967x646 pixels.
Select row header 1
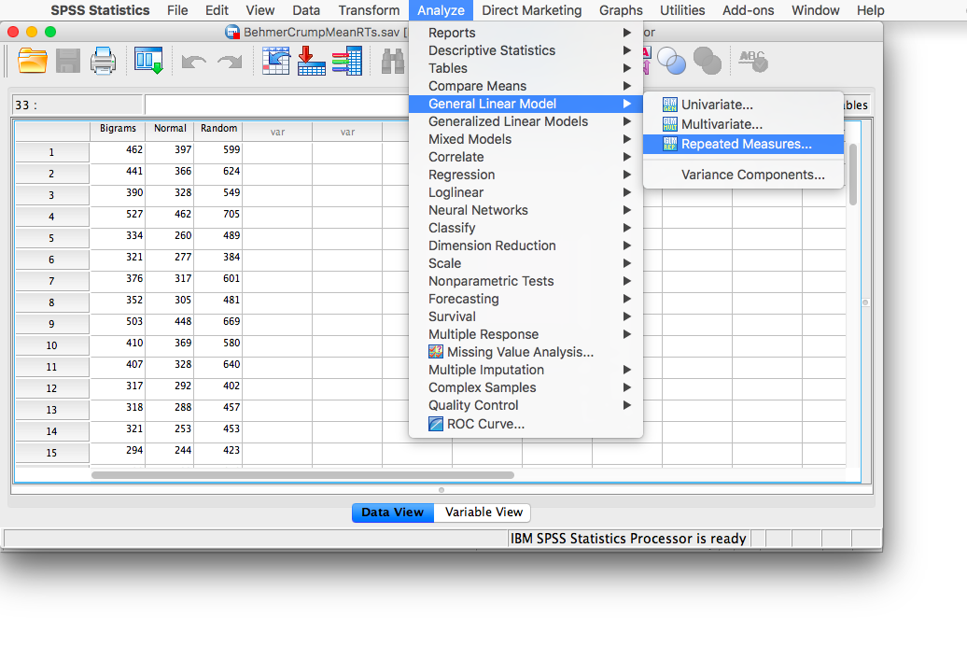[x=52, y=152]
